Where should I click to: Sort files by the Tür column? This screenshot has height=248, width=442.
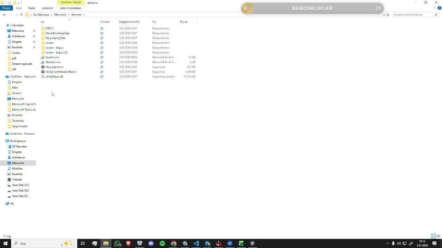tap(154, 22)
